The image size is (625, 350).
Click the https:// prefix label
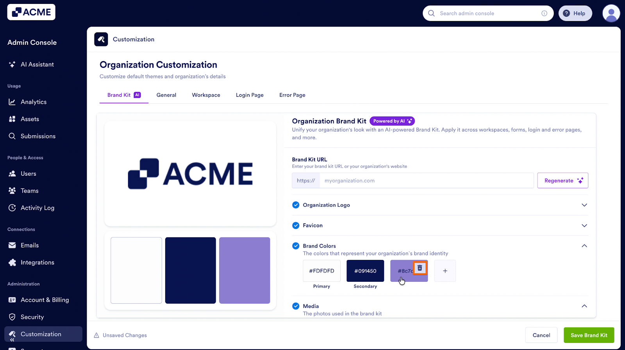[x=306, y=180]
